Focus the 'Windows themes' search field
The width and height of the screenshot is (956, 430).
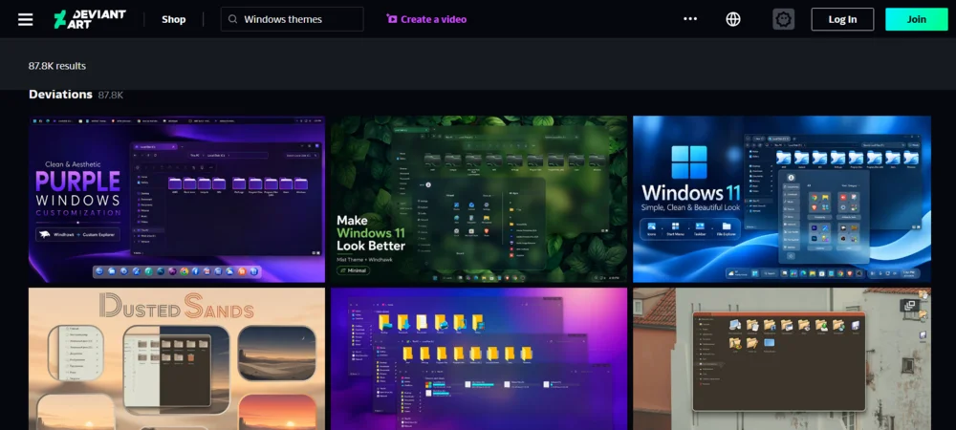292,19
